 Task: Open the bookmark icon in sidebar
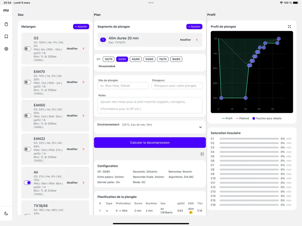(x=6, y=36)
